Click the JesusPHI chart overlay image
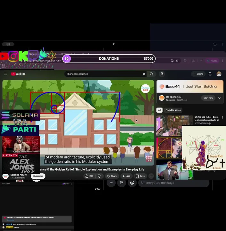The width and height of the screenshot is (226, 231). pyautogui.click(x=204, y=148)
